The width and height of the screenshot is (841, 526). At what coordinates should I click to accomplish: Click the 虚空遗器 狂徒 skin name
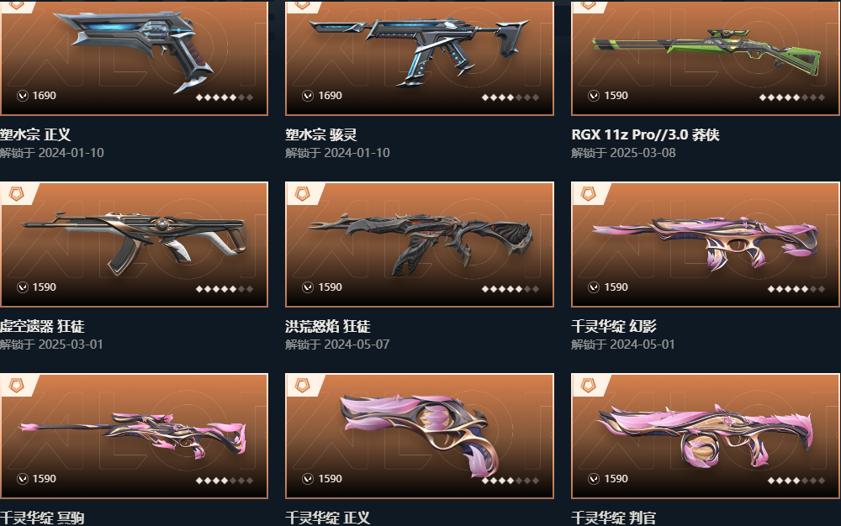tap(42, 326)
